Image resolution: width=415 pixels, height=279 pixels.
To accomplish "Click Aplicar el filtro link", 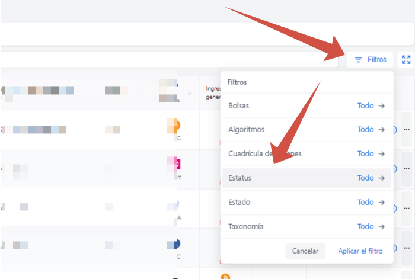I will pos(360,251).
